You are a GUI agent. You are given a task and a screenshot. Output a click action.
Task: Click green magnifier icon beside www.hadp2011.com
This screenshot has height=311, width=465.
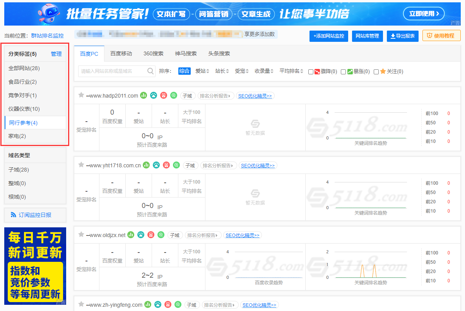[174, 95]
